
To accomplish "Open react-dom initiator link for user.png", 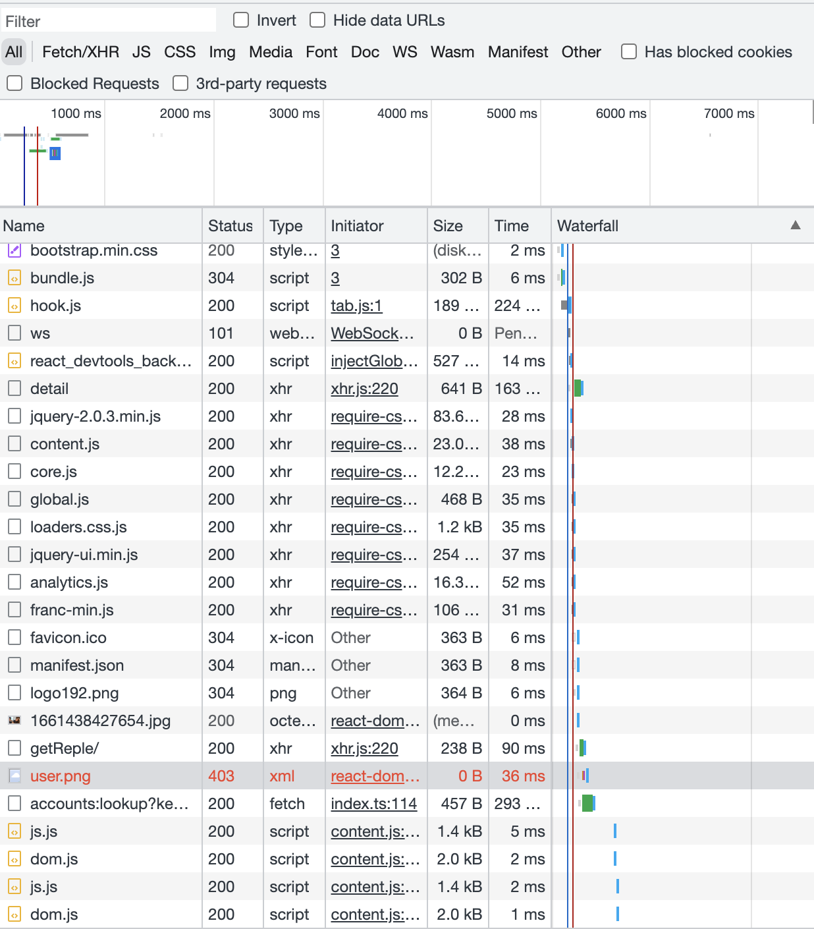I will (x=375, y=776).
